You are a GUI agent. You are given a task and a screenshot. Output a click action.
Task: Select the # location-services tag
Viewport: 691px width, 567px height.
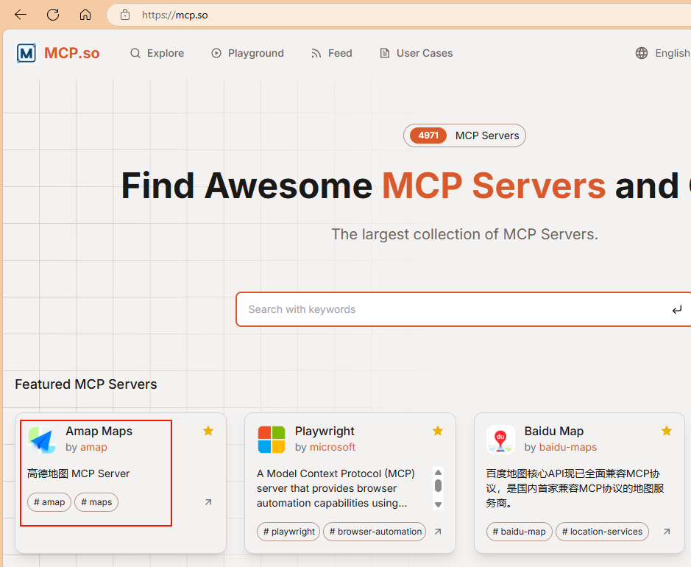[602, 532]
